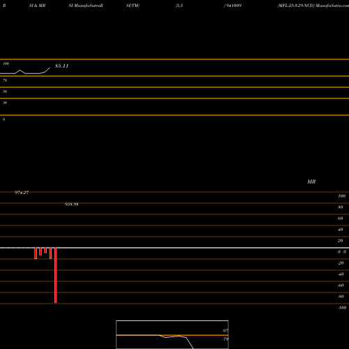This screenshot has height=349, width=349.
Task: Click the -100 label on right axis
Action: click(342, 308)
